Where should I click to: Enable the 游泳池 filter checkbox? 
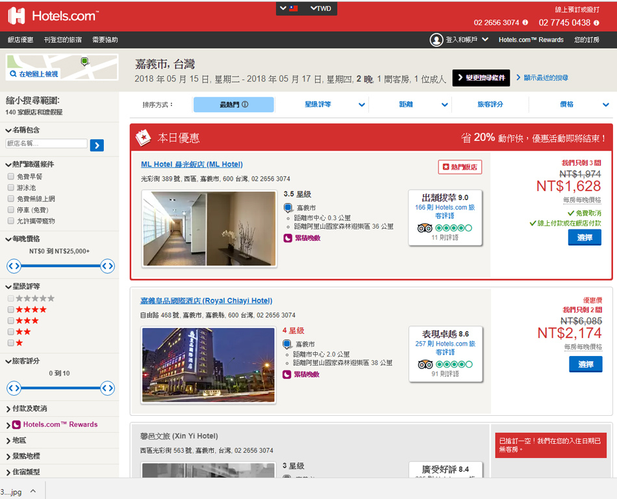tap(11, 187)
